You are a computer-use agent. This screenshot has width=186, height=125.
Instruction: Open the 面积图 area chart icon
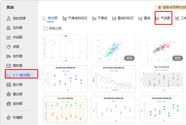pos(9,66)
